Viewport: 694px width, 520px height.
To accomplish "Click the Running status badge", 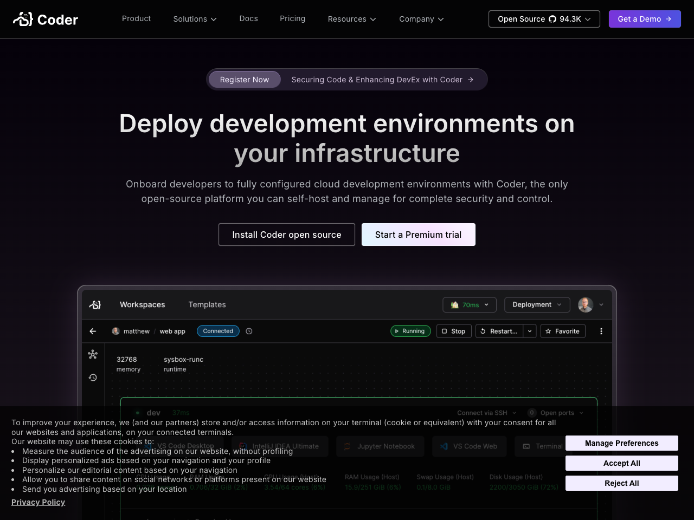I will [x=410, y=331].
